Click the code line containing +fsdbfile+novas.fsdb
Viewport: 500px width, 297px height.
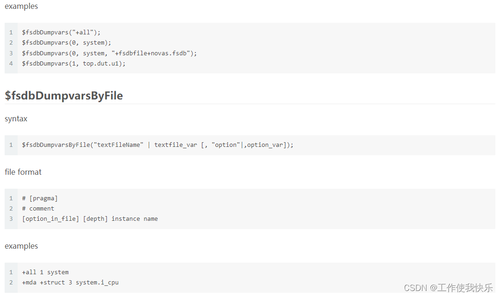click(109, 53)
